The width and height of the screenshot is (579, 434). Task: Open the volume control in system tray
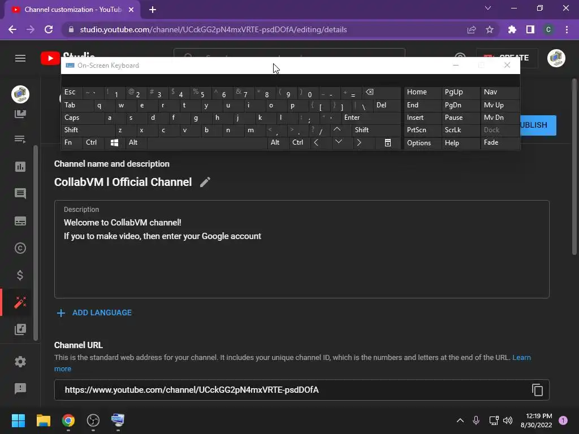click(508, 420)
